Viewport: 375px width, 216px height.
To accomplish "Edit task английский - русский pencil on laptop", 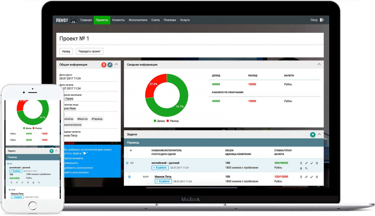I will tap(306, 163).
